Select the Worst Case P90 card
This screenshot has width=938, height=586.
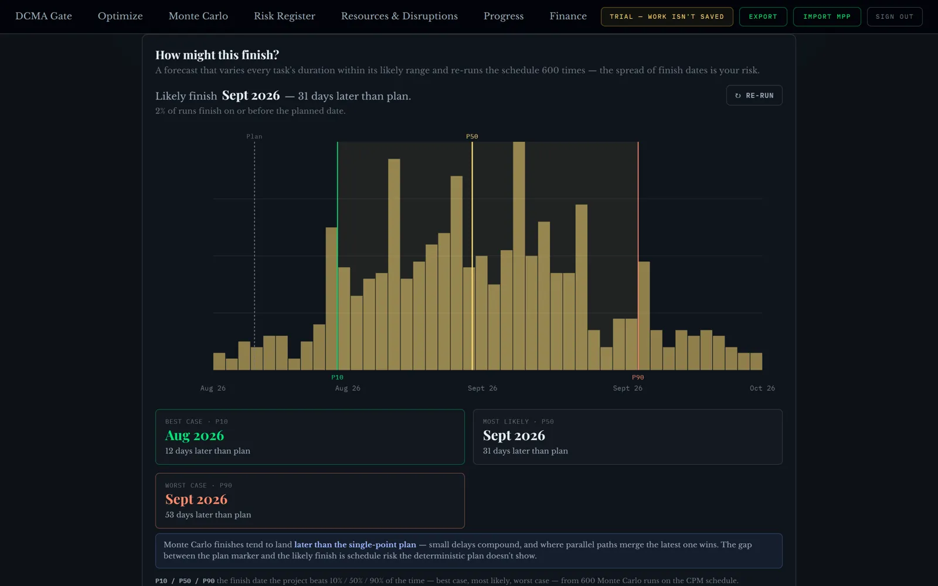[x=310, y=500]
